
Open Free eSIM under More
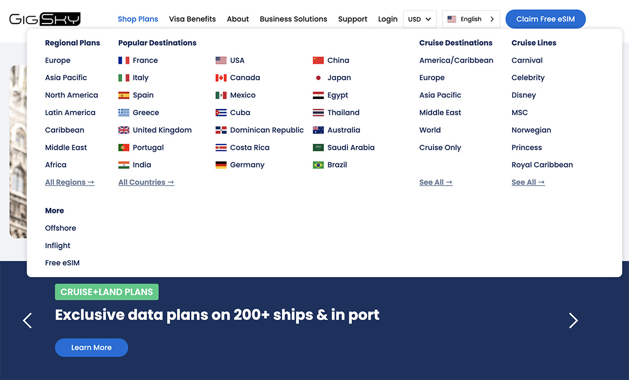pyautogui.click(x=62, y=263)
